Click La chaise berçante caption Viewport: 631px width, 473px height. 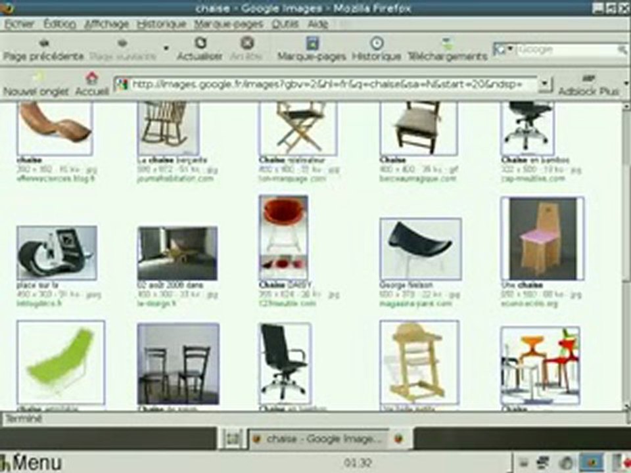tap(172, 160)
